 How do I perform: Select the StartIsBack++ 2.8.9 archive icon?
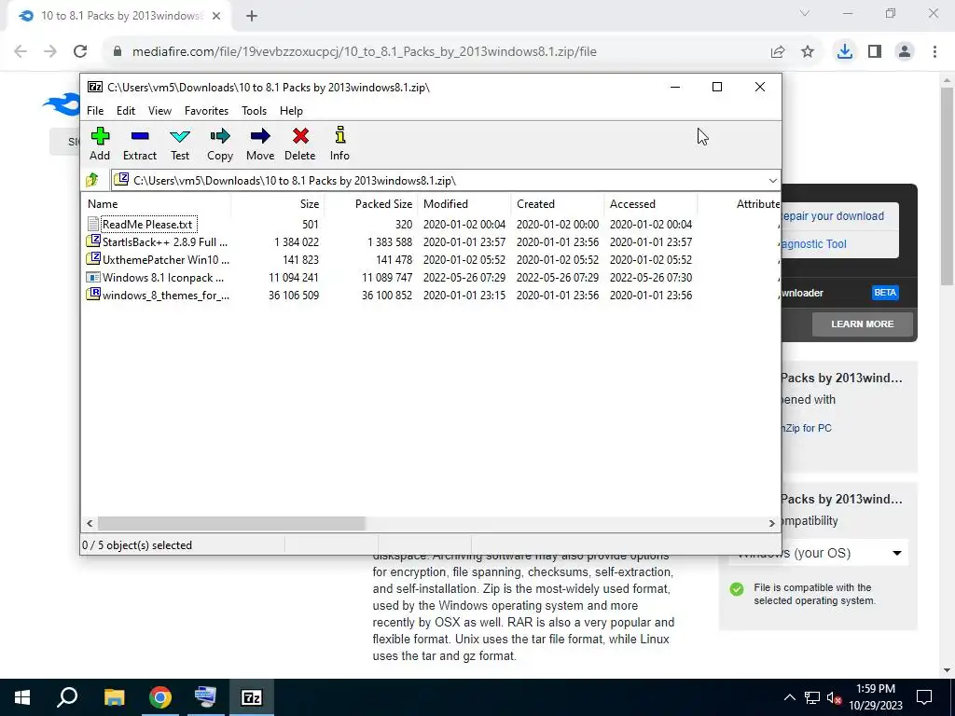click(x=92, y=241)
